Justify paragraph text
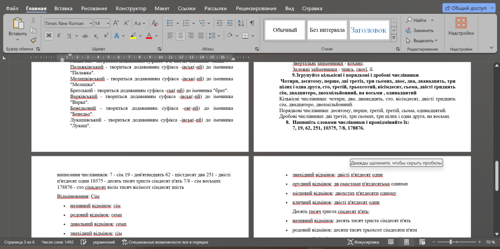This screenshot has width=500, height=249. (x=201, y=36)
